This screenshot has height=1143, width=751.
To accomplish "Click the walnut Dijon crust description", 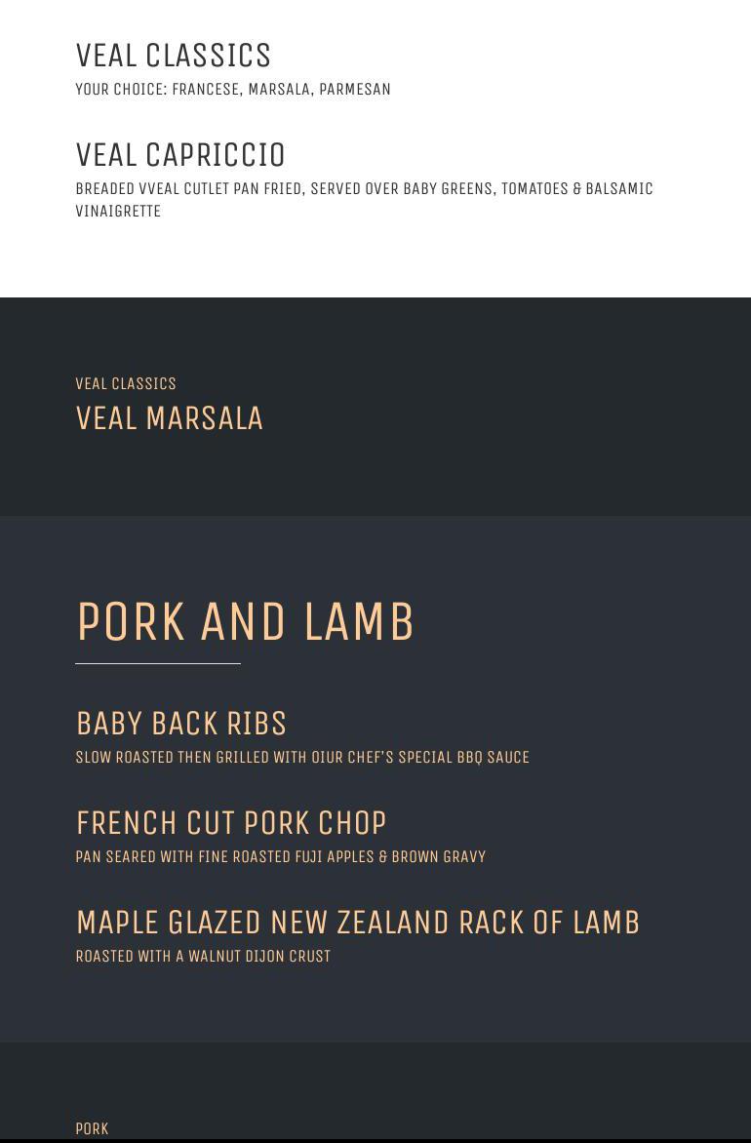I will click(203, 957).
